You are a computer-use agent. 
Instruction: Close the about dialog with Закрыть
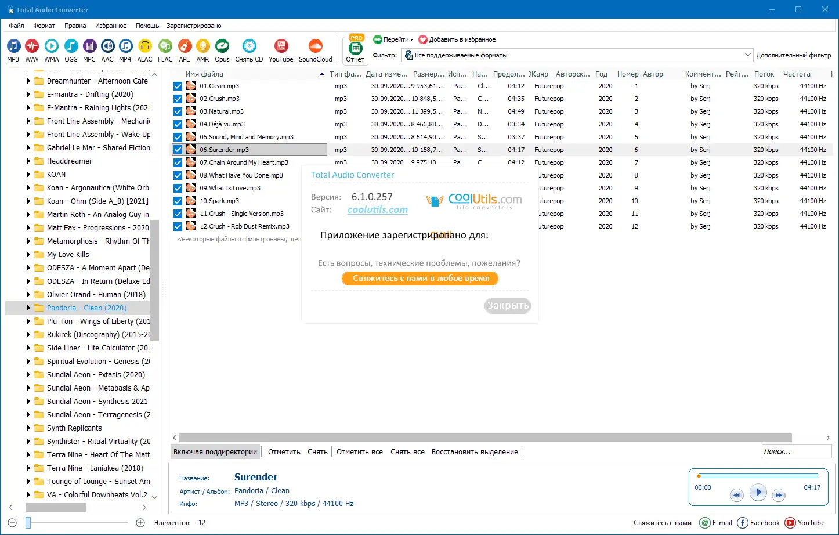pyautogui.click(x=508, y=306)
